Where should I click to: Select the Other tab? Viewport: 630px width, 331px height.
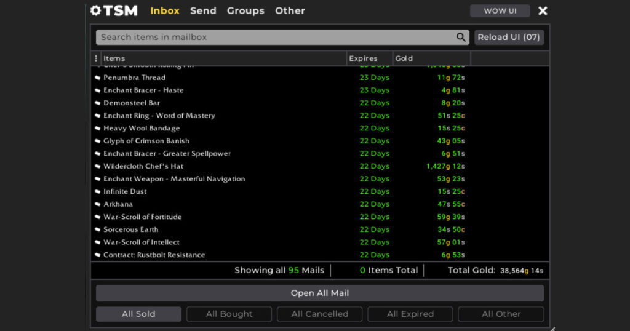pos(290,10)
